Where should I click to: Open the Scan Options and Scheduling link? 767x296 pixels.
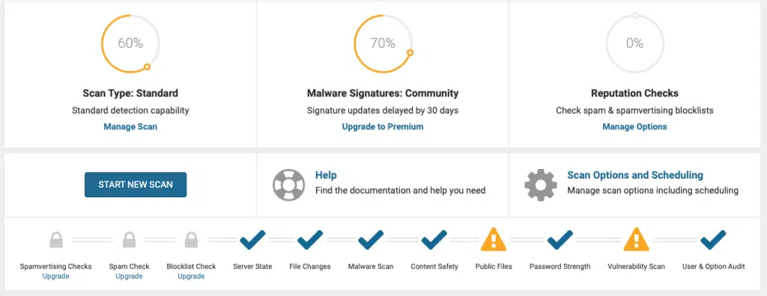(x=635, y=175)
